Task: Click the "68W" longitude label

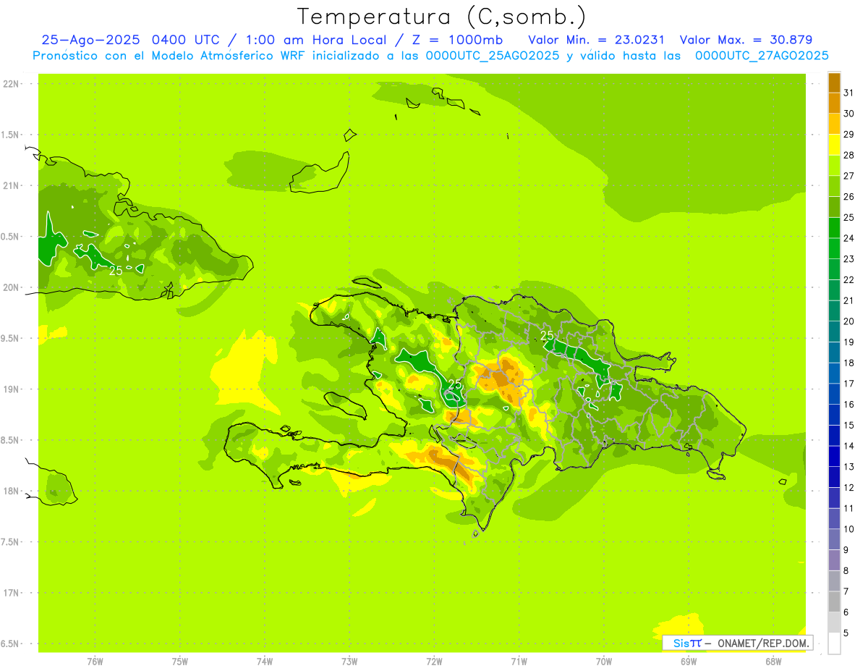Action: point(773,661)
